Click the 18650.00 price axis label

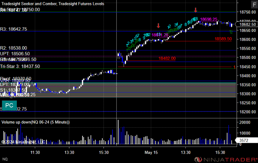pyautogui.click(x=247, y=30)
